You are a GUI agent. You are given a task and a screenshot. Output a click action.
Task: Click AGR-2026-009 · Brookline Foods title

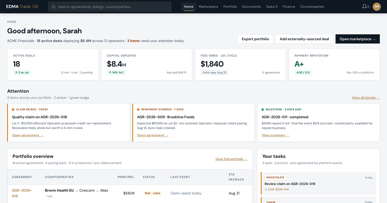[166, 117]
